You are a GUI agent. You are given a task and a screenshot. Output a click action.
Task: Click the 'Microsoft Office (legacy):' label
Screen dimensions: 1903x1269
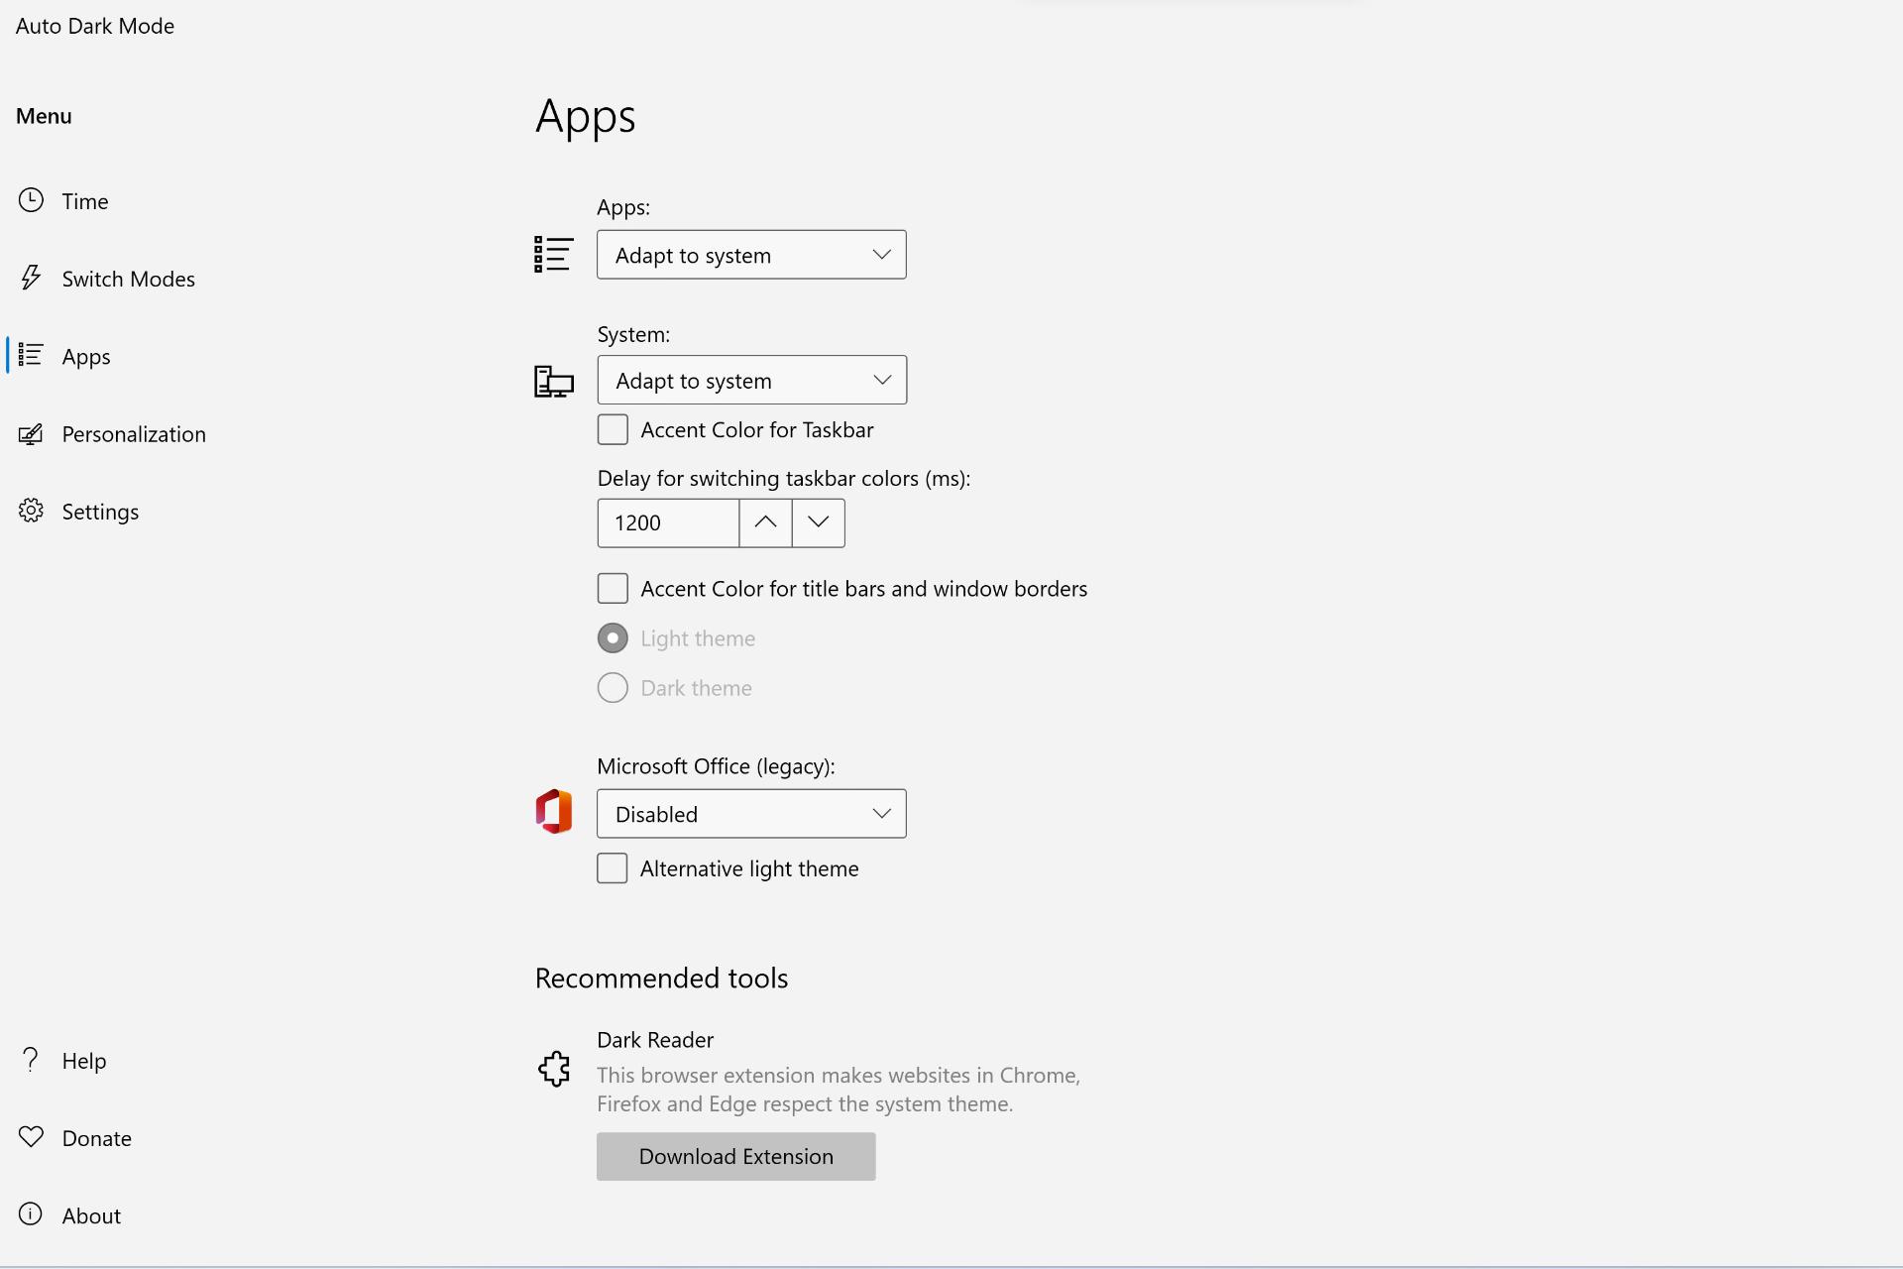coord(716,766)
